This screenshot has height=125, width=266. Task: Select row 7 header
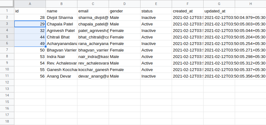pyautogui.click(x=7, y=50)
